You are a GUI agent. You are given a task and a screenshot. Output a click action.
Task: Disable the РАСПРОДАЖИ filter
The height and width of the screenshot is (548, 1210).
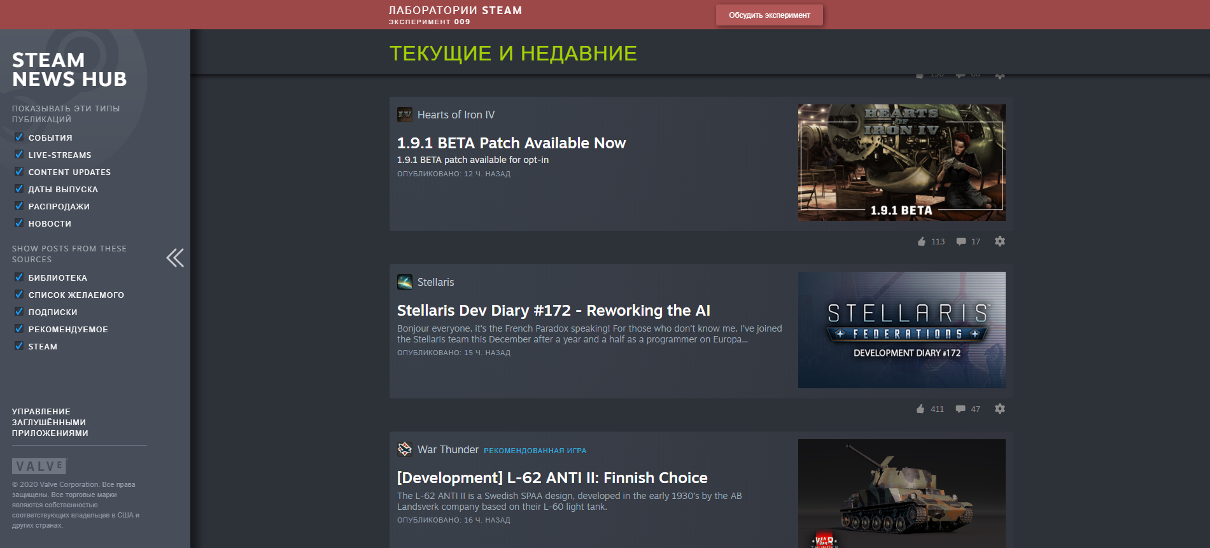[x=19, y=206]
